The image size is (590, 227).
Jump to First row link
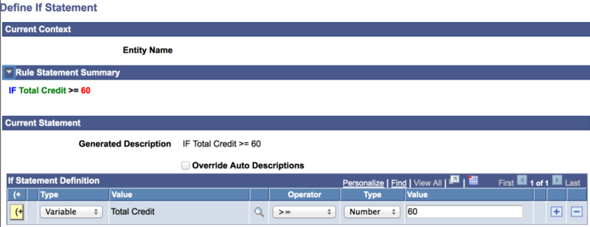click(x=506, y=183)
